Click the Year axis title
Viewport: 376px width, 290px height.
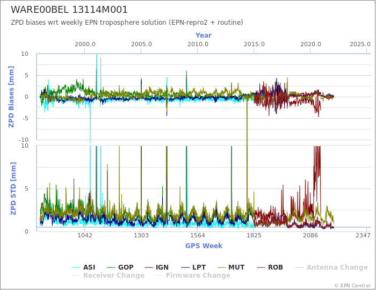pos(204,35)
